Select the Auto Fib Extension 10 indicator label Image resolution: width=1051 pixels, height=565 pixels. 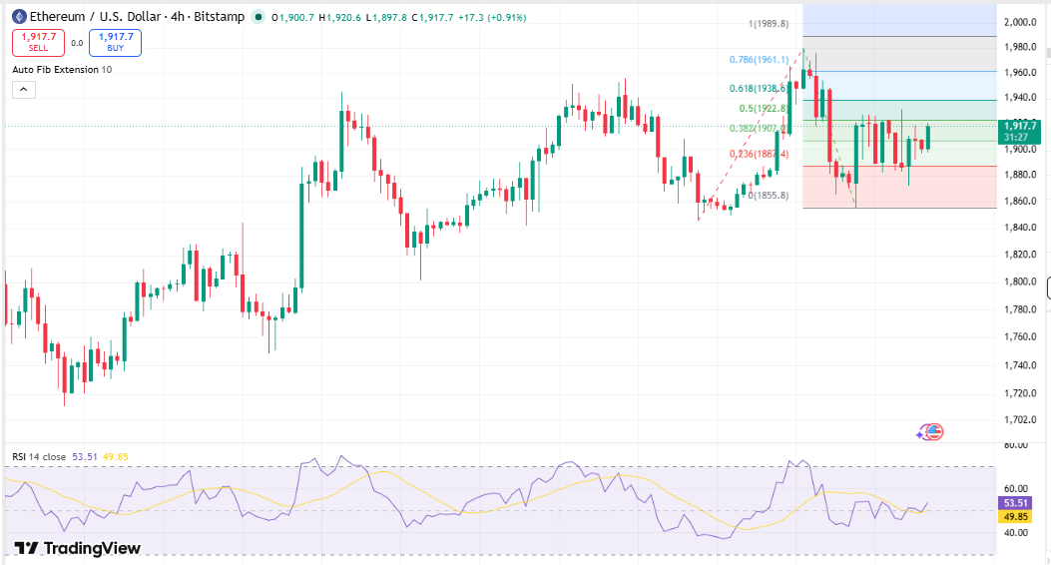tap(62, 70)
